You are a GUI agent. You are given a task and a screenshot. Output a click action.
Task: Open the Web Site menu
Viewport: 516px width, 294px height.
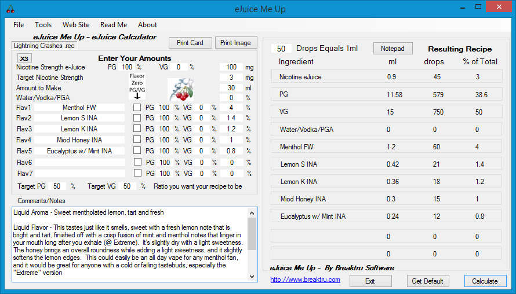pyautogui.click(x=76, y=25)
